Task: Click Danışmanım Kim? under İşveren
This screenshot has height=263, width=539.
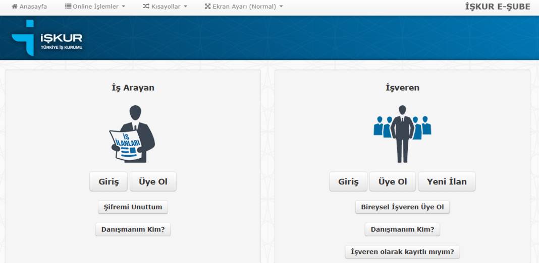Action: (403, 229)
